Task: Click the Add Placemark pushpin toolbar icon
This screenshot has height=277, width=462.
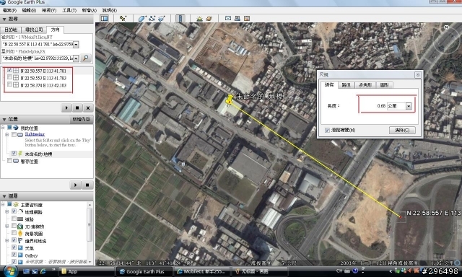Action: [123, 18]
